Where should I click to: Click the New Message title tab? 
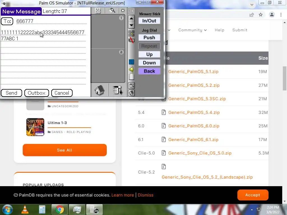click(x=21, y=11)
